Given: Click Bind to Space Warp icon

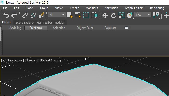Looking at the screenshot, I should click(41, 15).
